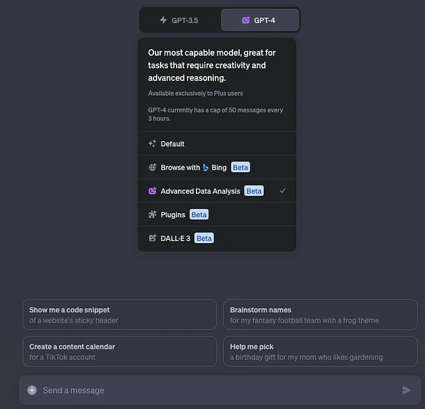Click the Beta badge for Advanced Data Analysis
This screenshot has height=409, width=425.
[254, 191]
